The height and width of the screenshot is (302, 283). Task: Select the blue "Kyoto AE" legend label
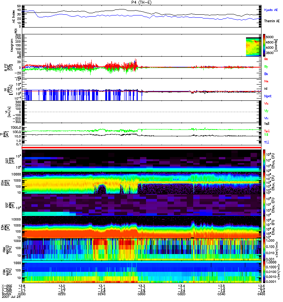(x=271, y=10)
